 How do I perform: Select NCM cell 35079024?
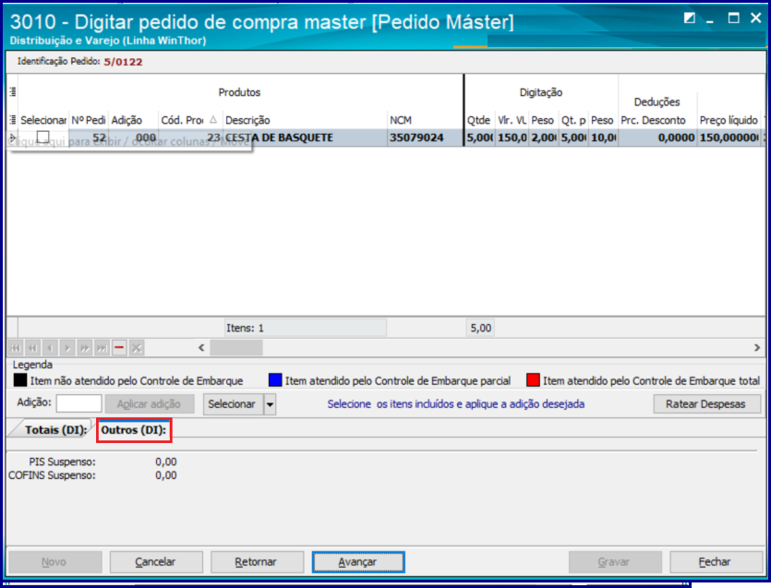tap(425, 138)
